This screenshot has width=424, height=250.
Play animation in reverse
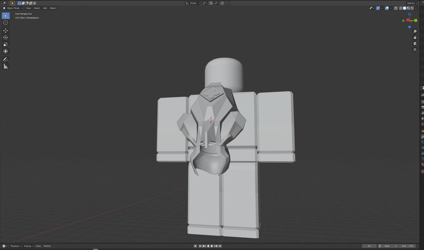coord(208,246)
